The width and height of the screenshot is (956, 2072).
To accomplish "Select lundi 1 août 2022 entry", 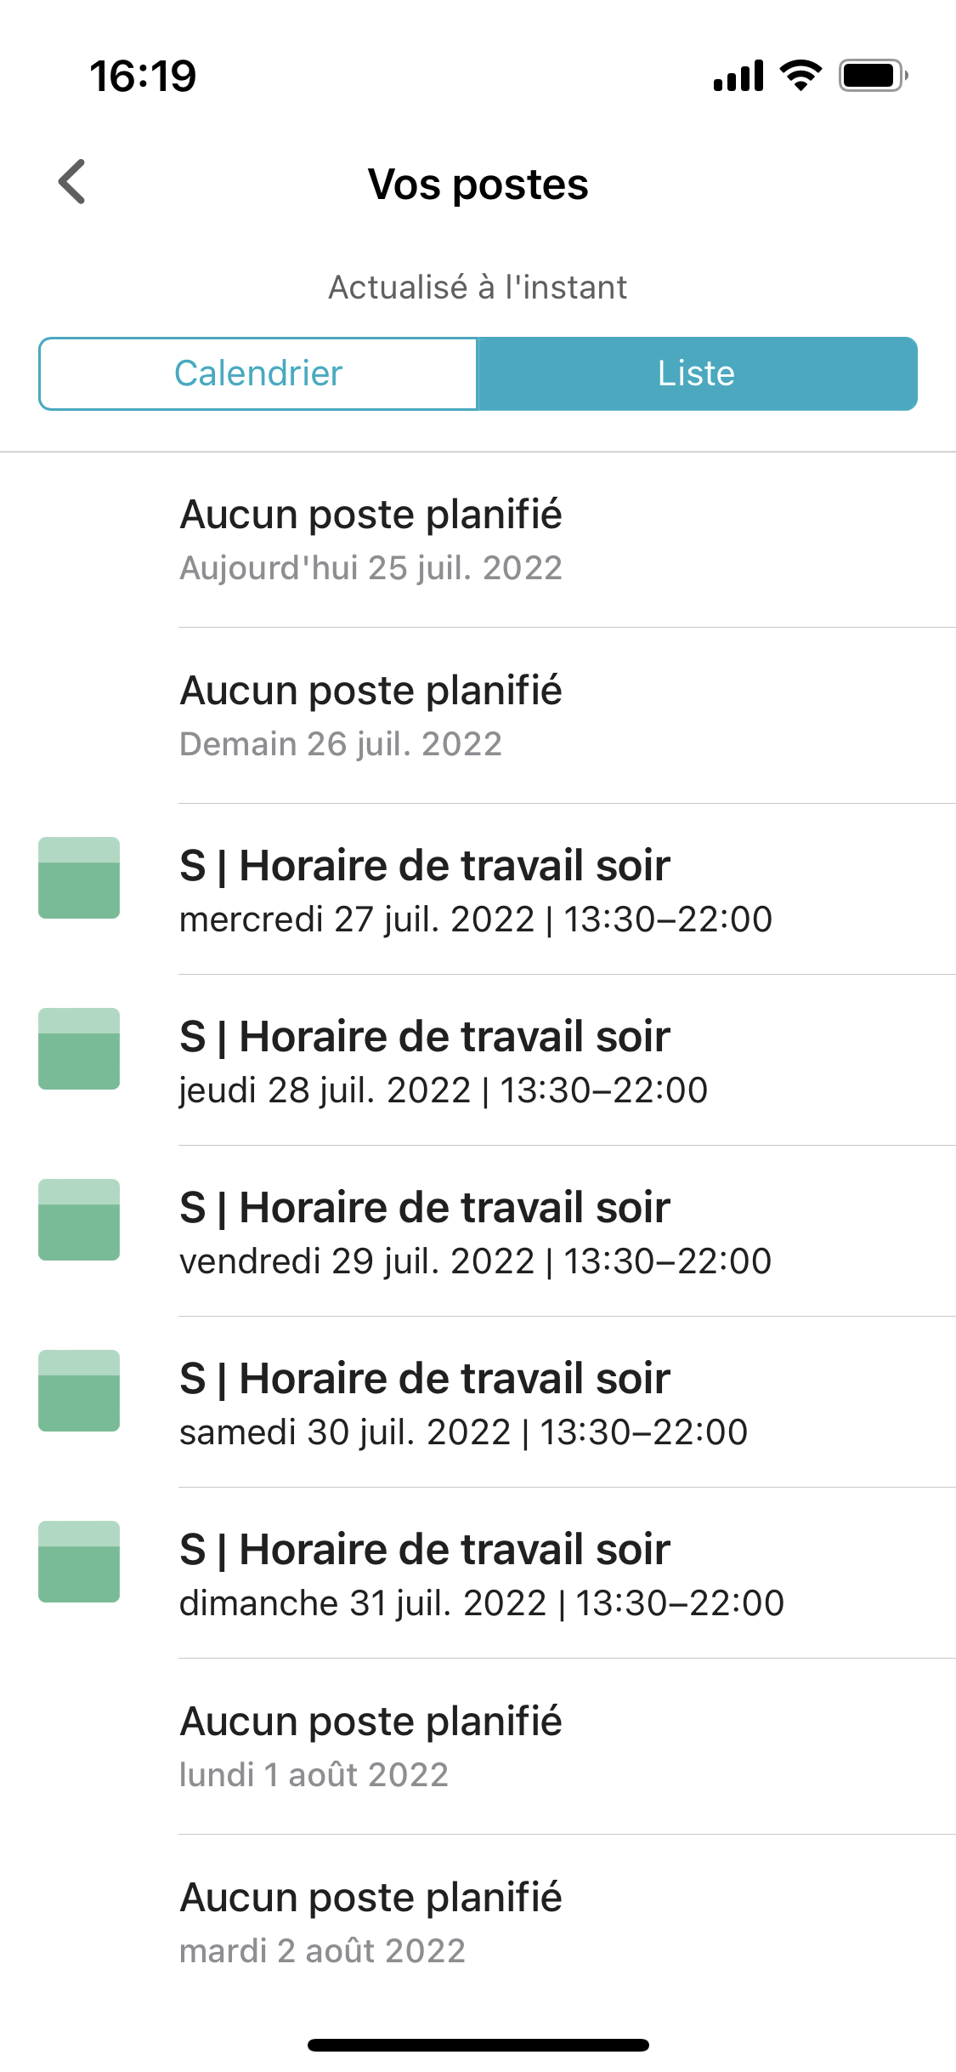I will coord(478,1747).
